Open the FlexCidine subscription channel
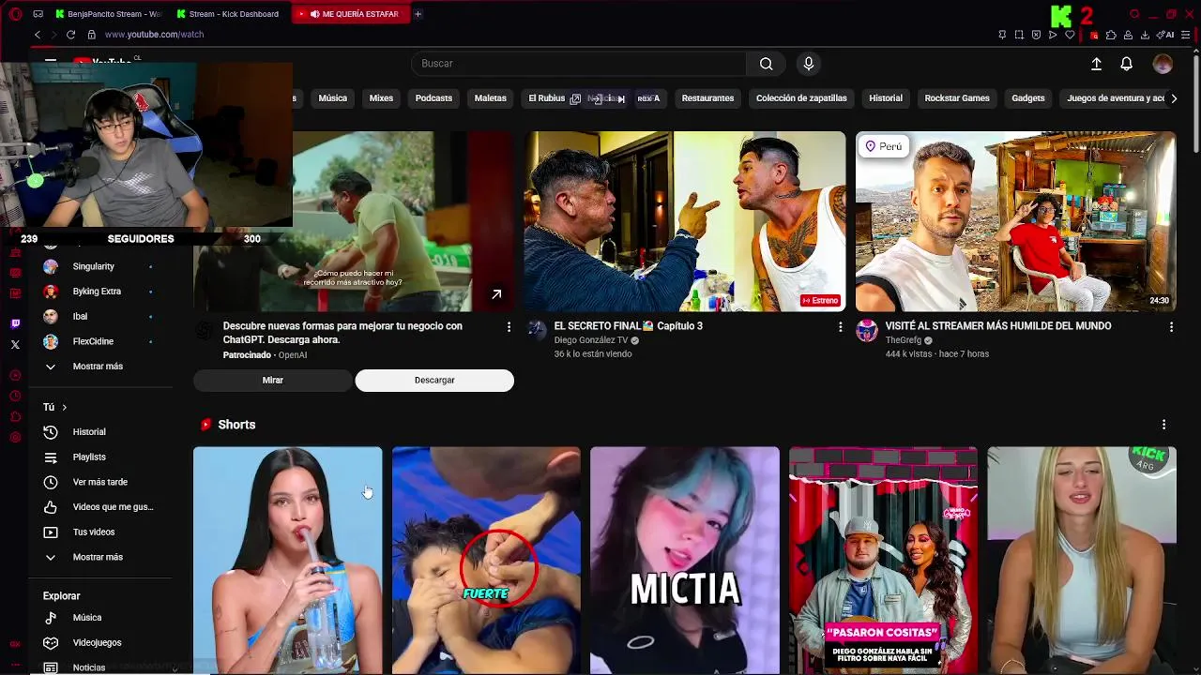Image resolution: width=1201 pixels, height=675 pixels. [101, 342]
